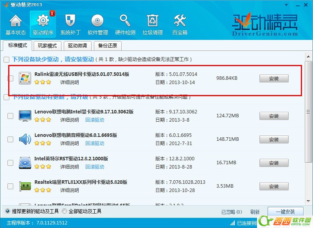Open 详细说明 for Lenovo音频驱动

click(x=70, y=143)
